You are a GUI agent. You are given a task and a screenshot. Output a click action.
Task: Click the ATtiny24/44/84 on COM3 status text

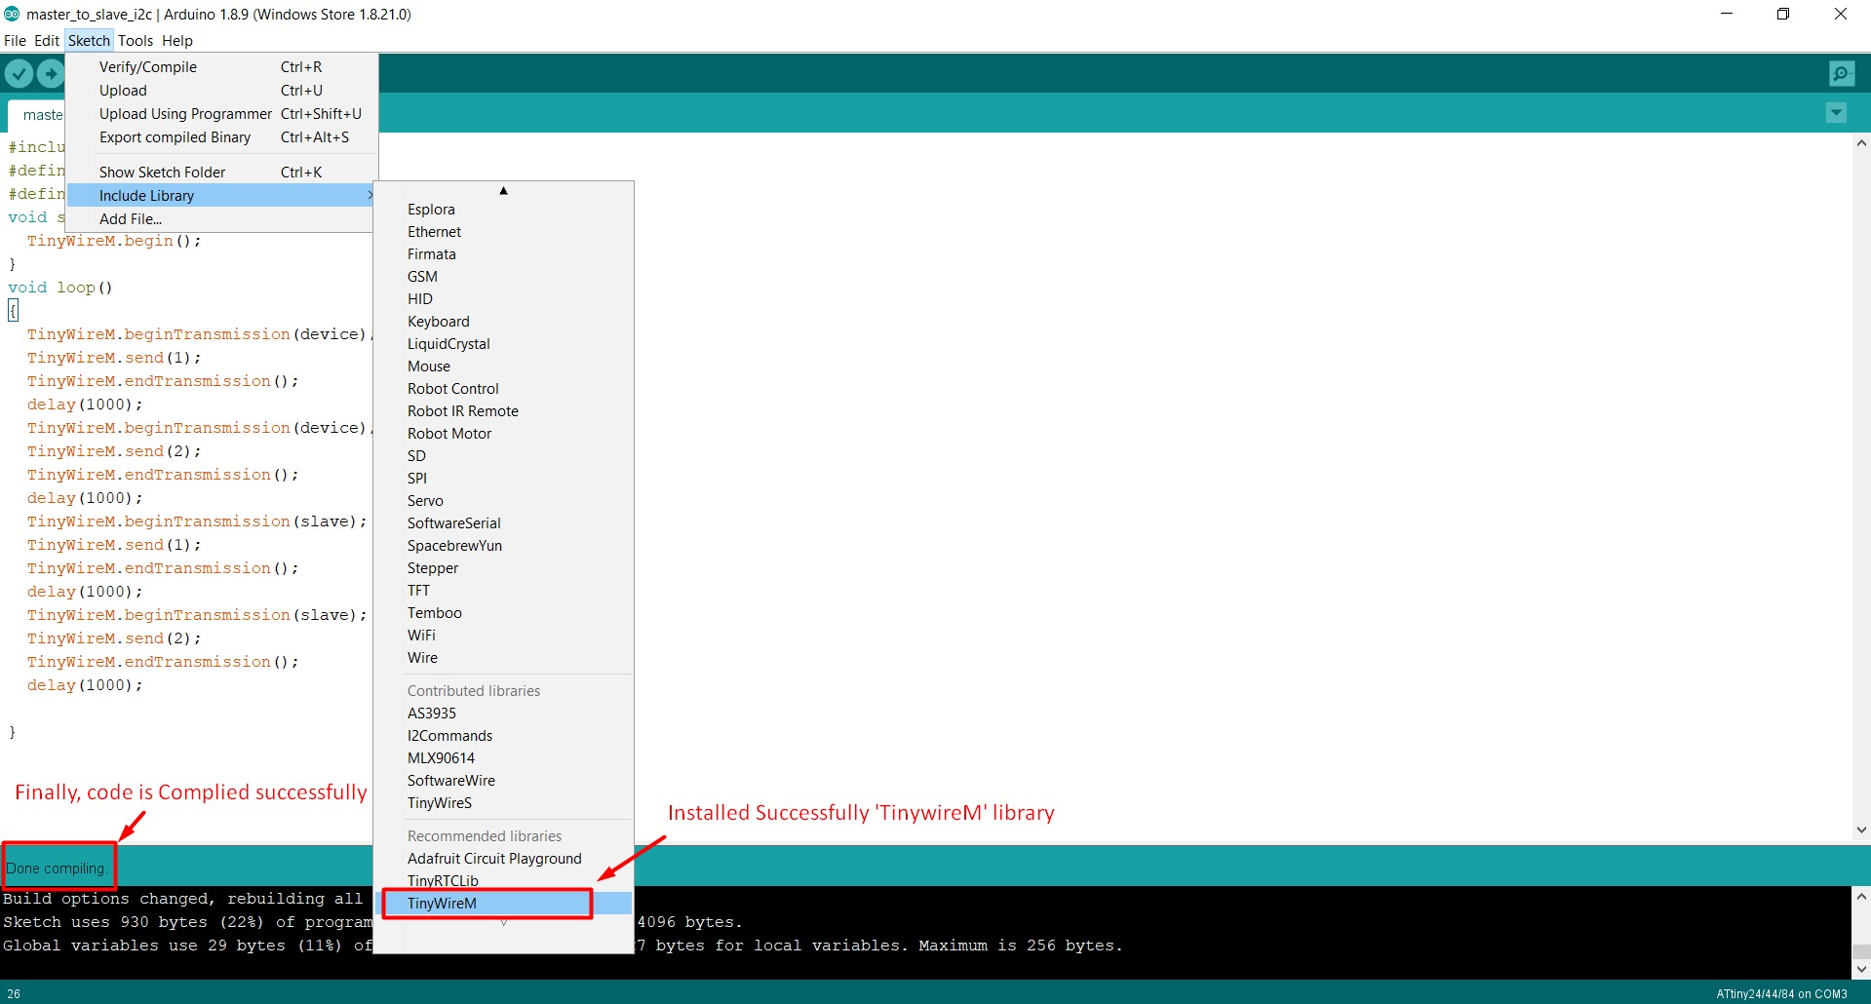click(x=1781, y=994)
